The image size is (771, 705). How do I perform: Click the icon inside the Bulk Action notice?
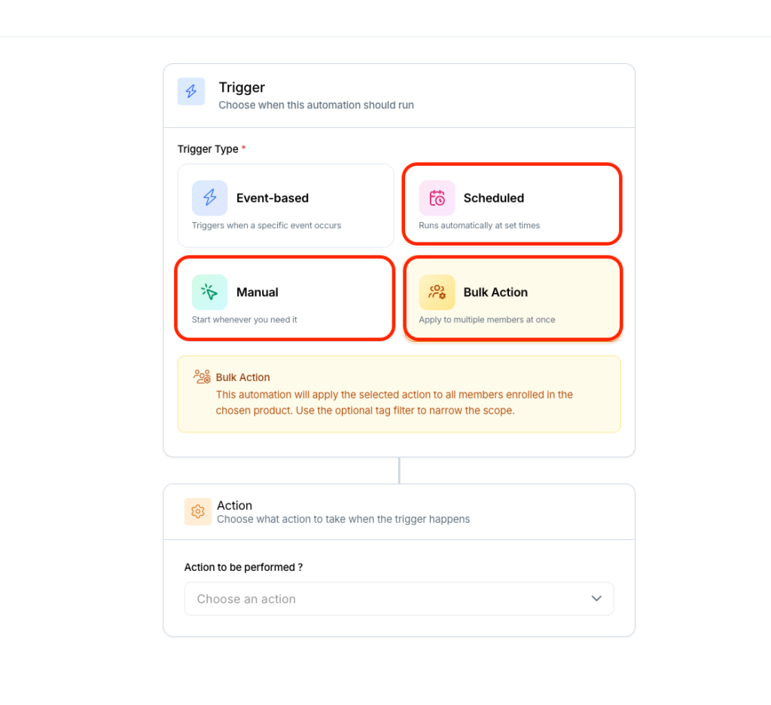pyautogui.click(x=201, y=376)
